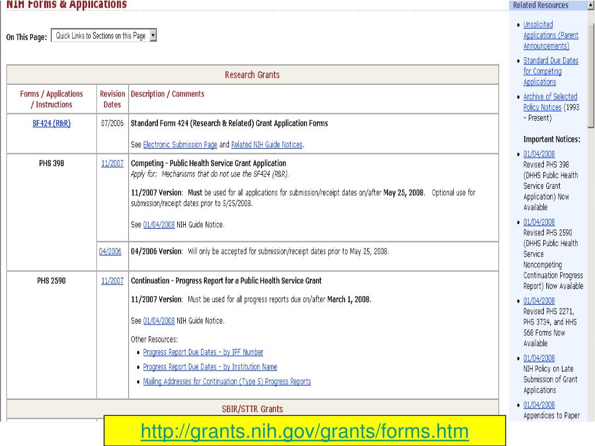Click 'Continuation - Progress Report' description text
The height and width of the screenshot is (446, 595).
[226, 280]
